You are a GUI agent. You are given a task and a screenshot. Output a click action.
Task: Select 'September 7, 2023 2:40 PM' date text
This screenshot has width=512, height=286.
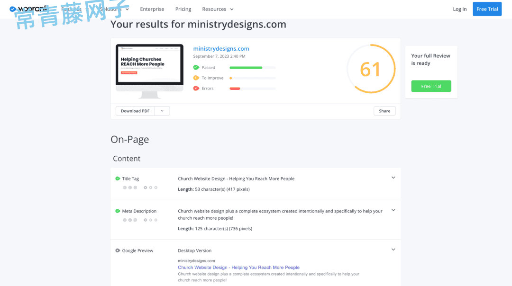tap(219, 56)
